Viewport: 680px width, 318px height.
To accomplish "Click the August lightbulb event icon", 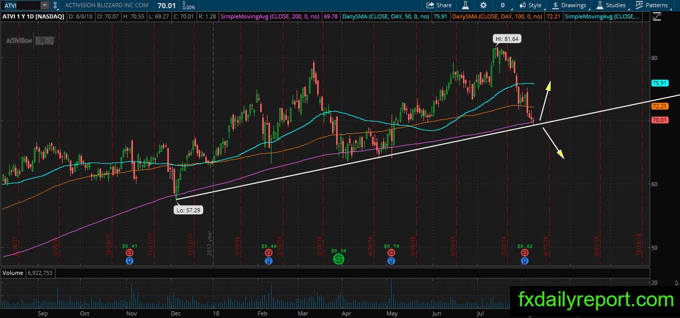I will coord(525,261).
